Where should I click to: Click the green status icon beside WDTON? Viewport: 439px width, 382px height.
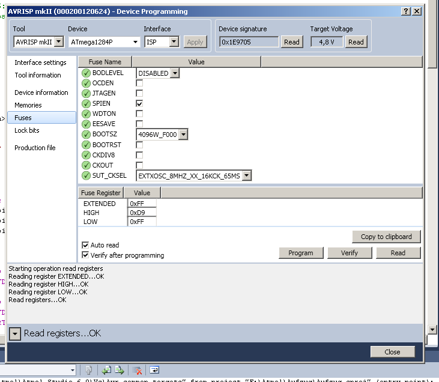pyautogui.click(x=86, y=114)
